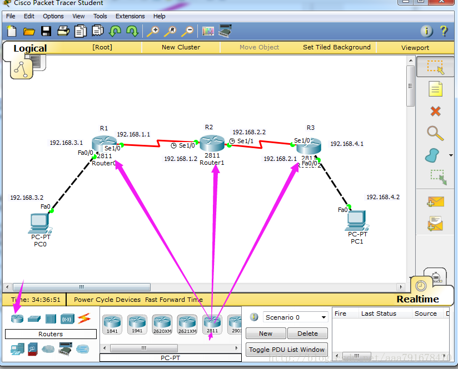Pick the 2620XM router model
The image size is (458, 369).
tap(162, 325)
